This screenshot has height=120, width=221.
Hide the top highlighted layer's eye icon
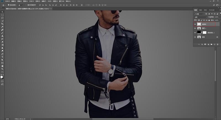pyautogui.click(x=195, y=24)
